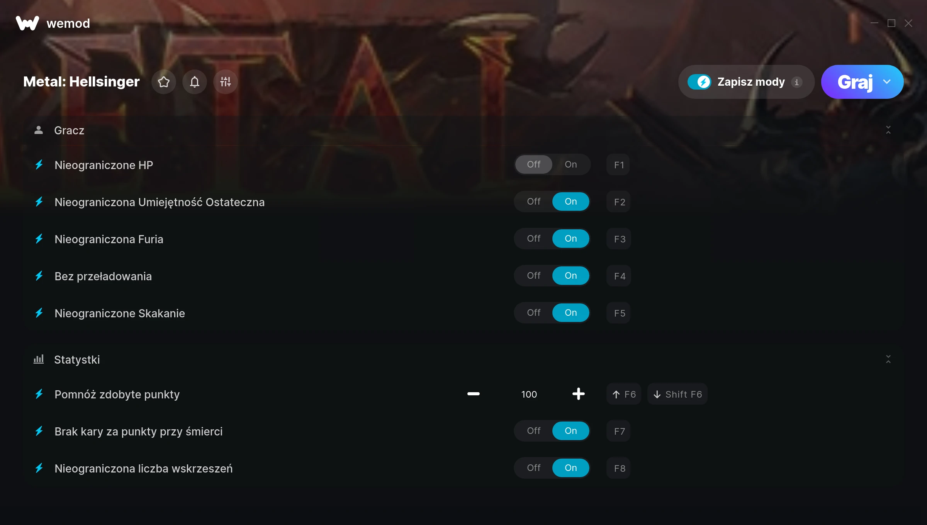Turn On Nieograniczone HP
The width and height of the screenshot is (927, 525).
571,164
